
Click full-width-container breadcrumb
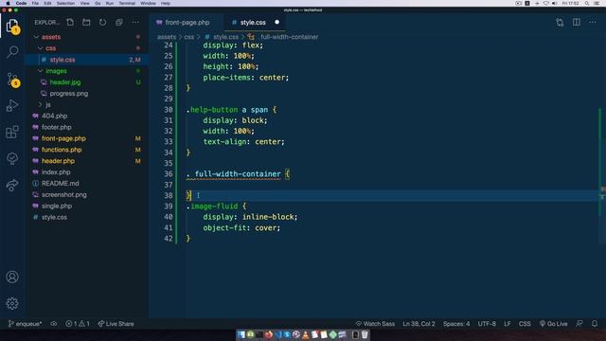click(289, 37)
